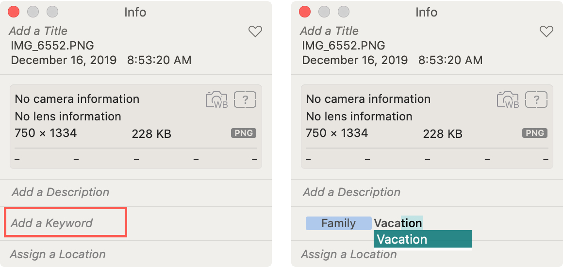
Task: Click the heart icon in right Info window
Action: click(546, 32)
